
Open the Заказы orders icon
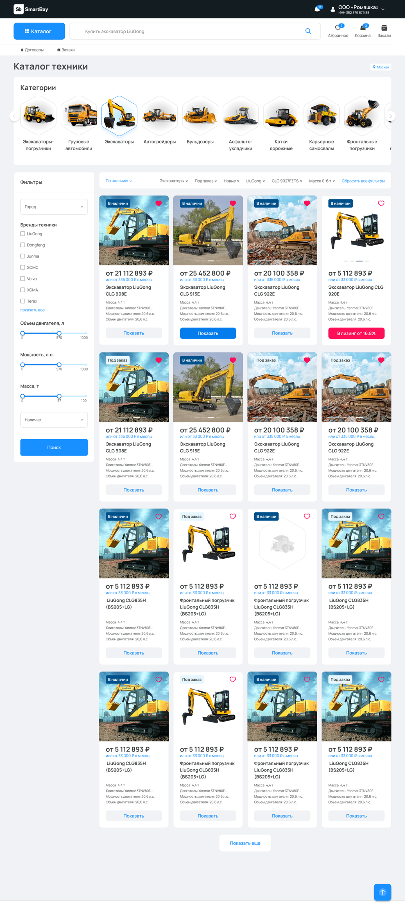pyautogui.click(x=384, y=31)
